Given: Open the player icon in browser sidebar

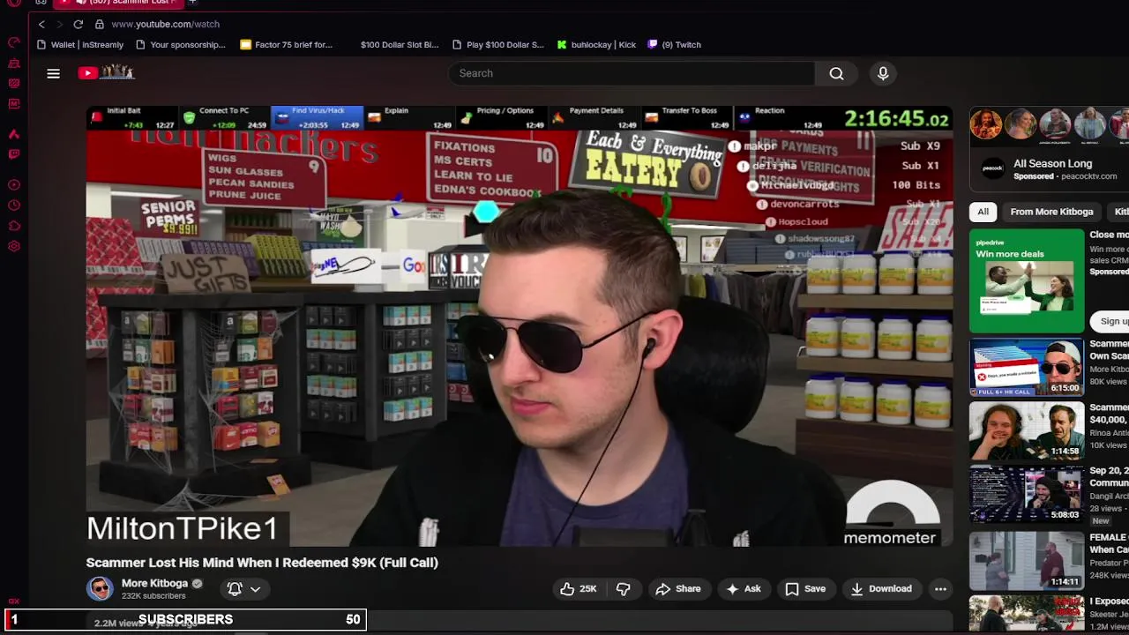Looking at the screenshot, I should point(14,185).
